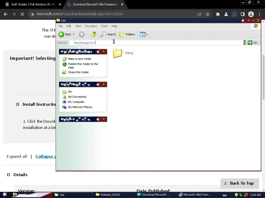Click the security shield tray icon
Screen dimensions: 265x198
pos(236,195)
